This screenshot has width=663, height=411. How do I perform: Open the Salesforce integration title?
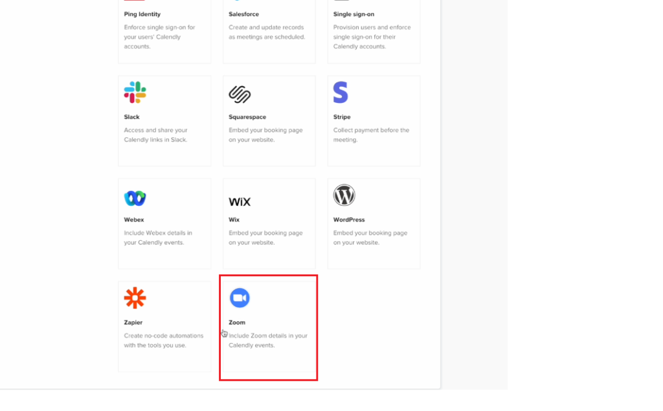243,14
